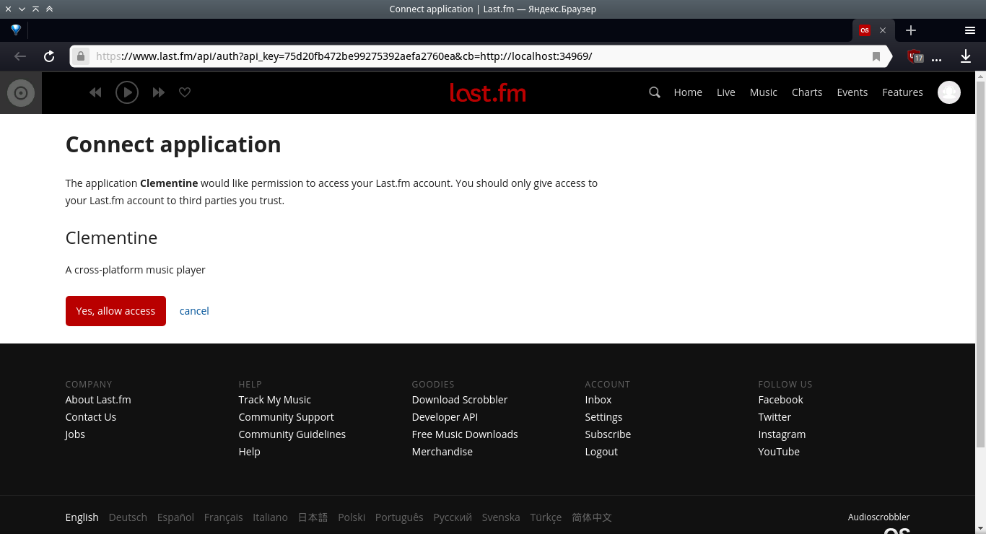The width and height of the screenshot is (986, 534).
Task: Close the Last.fm browser tab
Action: tap(883, 30)
